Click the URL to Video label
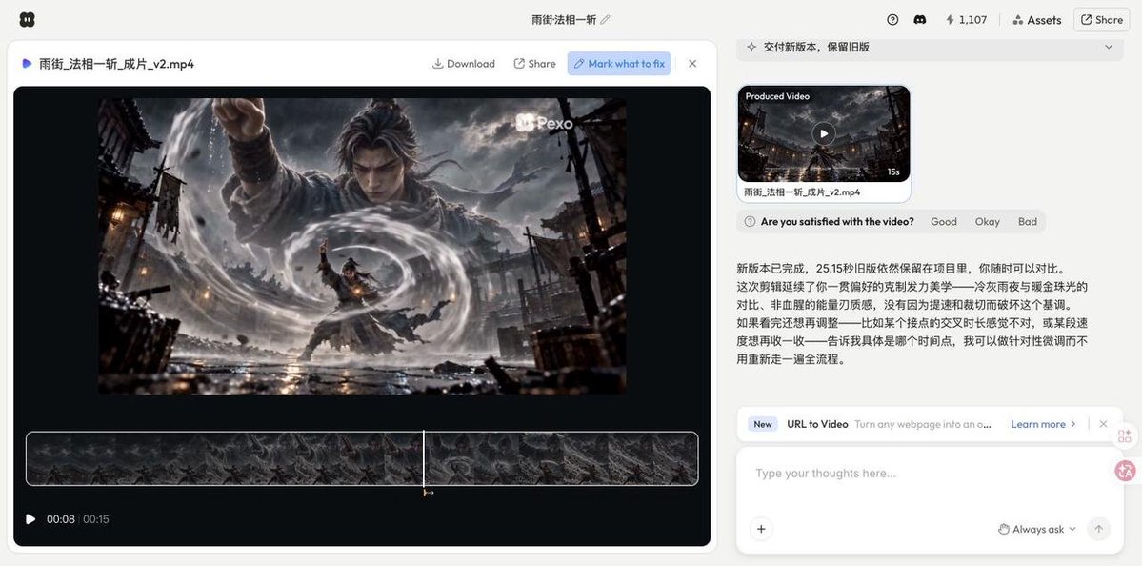Image resolution: width=1142 pixels, height=566 pixels. pyautogui.click(x=817, y=424)
